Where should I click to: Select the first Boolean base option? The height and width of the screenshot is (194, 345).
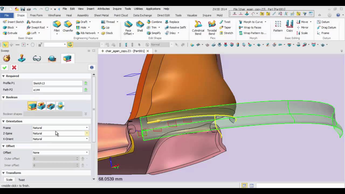point(32,106)
